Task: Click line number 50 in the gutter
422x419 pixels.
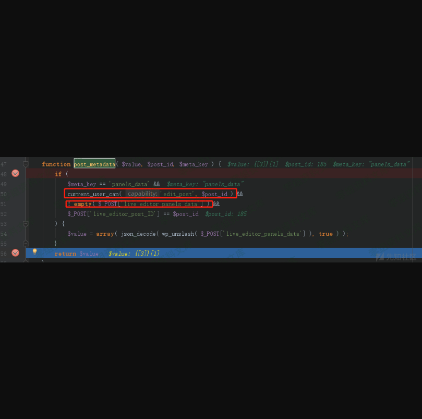Action: (x=4, y=194)
